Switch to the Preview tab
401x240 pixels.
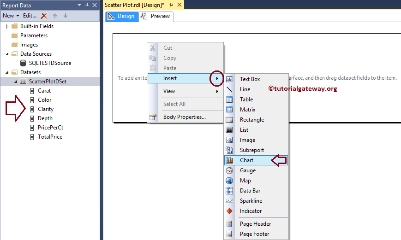click(156, 16)
